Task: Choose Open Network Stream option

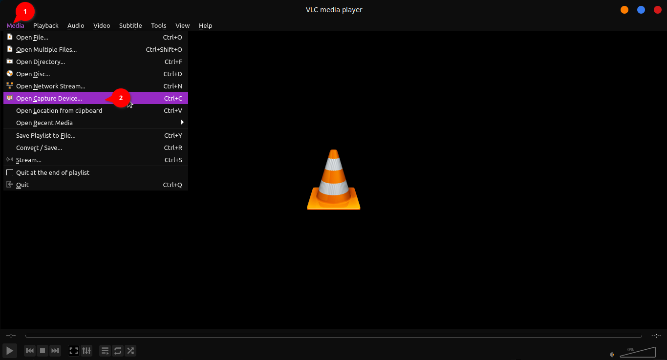Action: 50,86
